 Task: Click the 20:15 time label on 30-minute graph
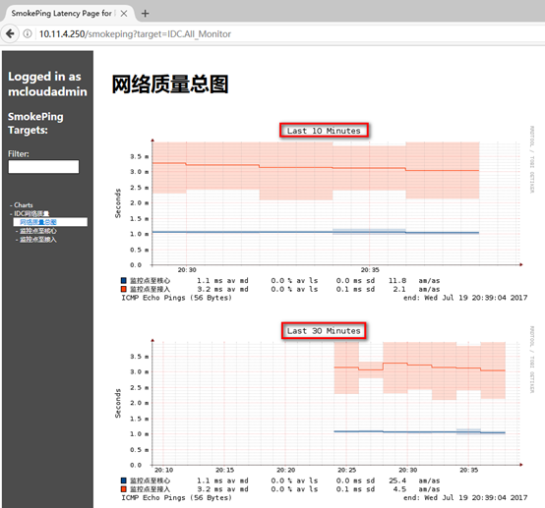[x=225, y=470]
